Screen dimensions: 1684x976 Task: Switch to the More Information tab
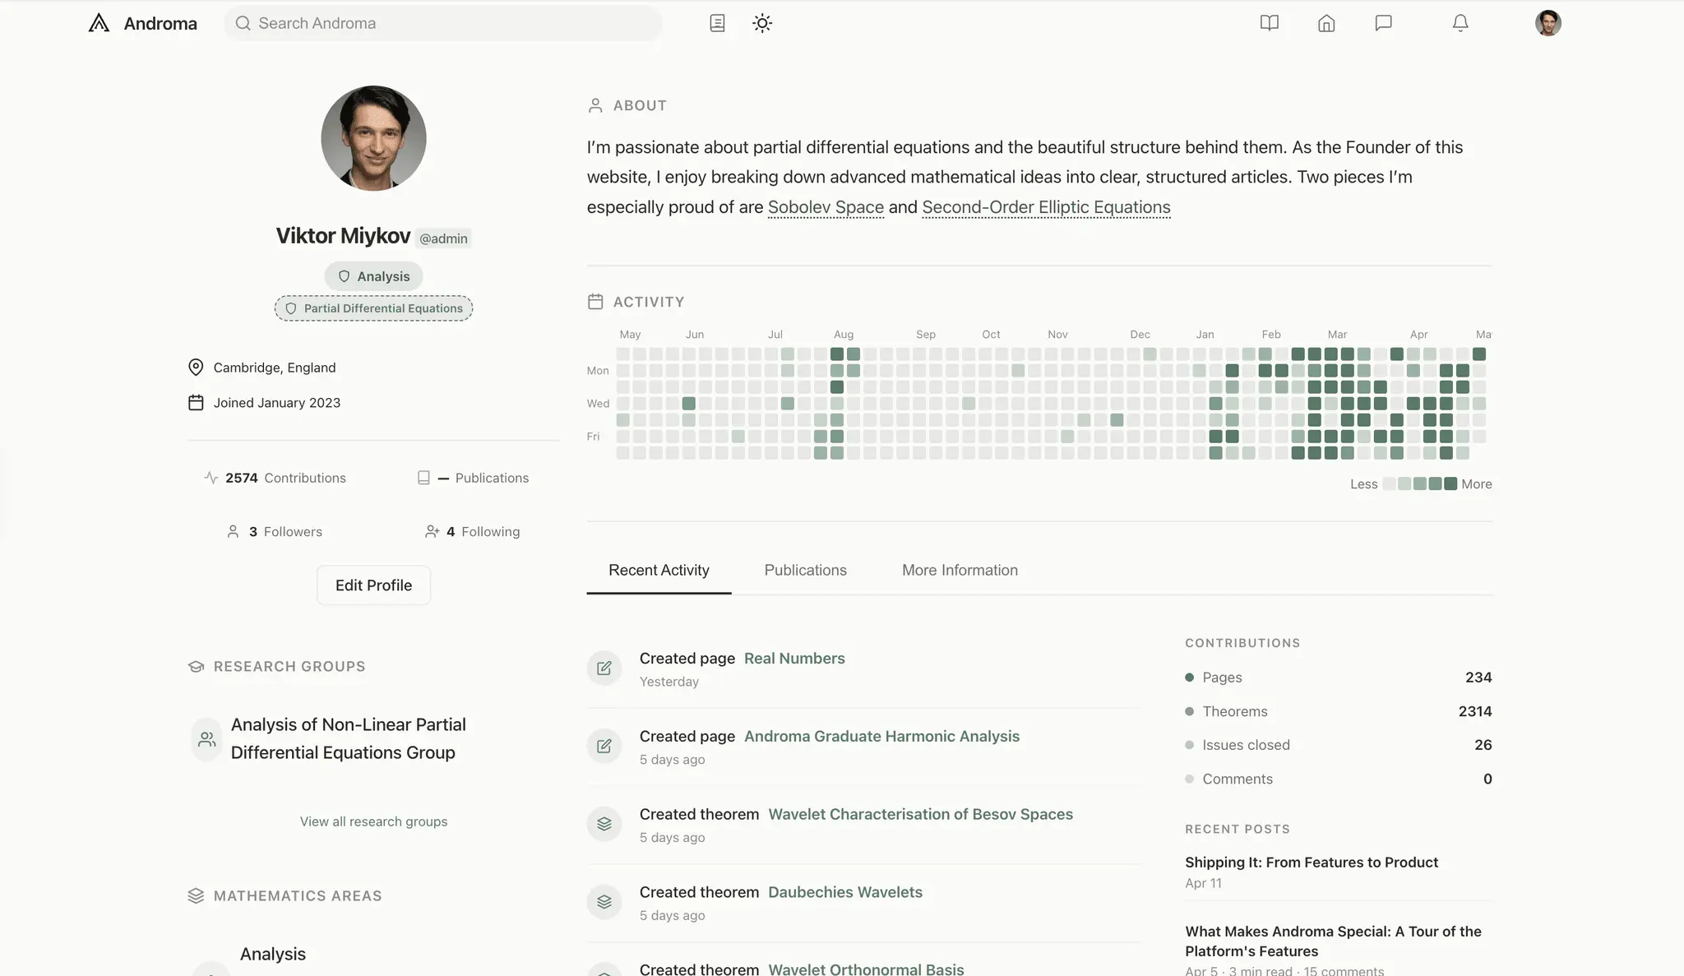960,571
